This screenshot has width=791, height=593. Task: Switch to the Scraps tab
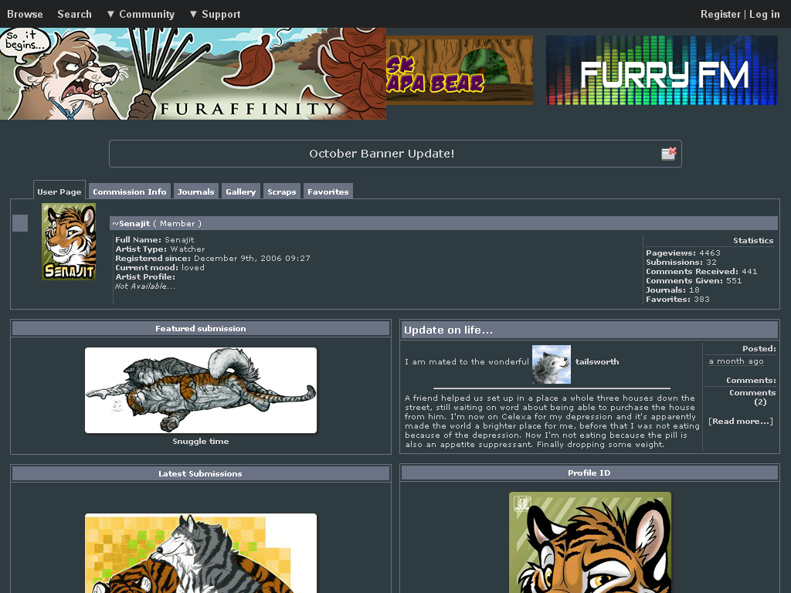click(x=281, y=191)
